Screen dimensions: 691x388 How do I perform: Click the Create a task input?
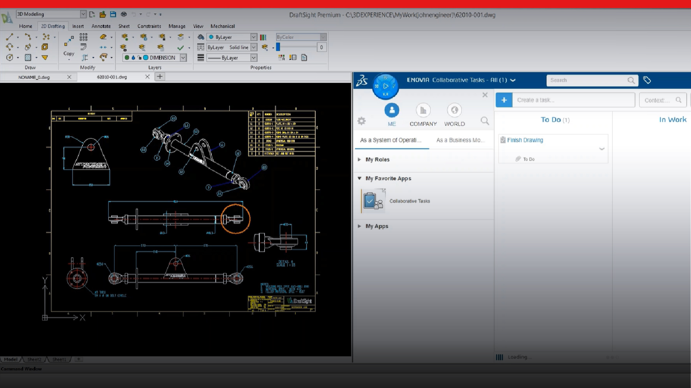pyautogui.click(x=574, y=100)
